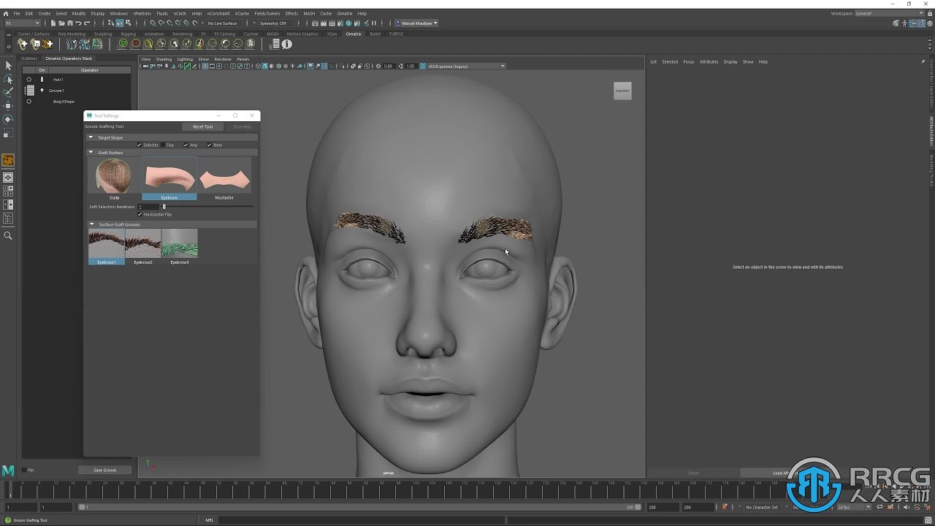Screen dimensions: 935x526
Task: Activate the Rotate tool in toolbox
Action: pos(8,119)
